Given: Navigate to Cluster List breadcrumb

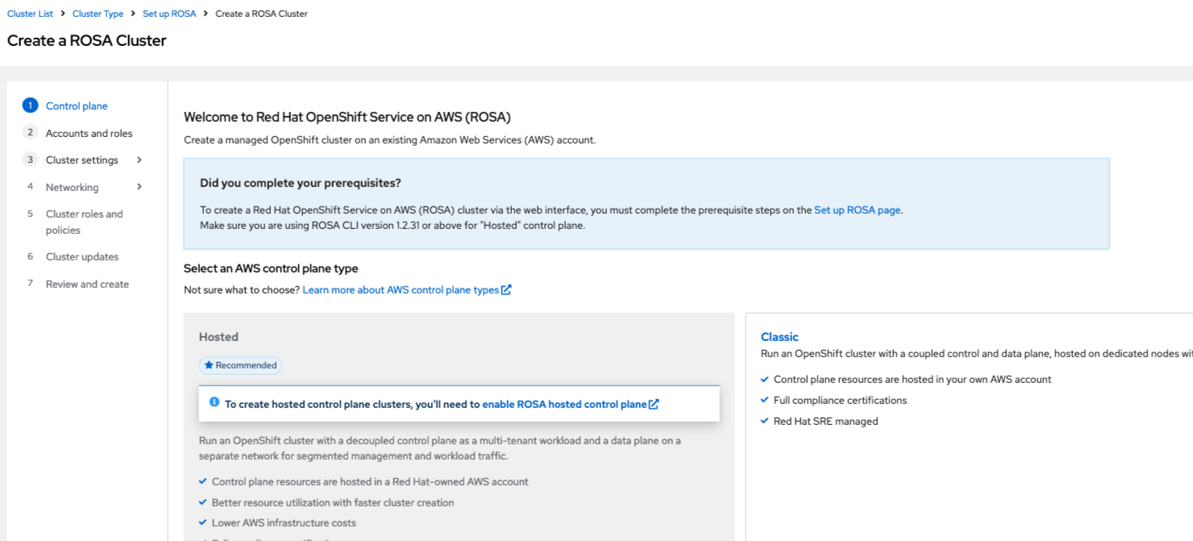Looking at the screenshot, I should click(30, 14).
